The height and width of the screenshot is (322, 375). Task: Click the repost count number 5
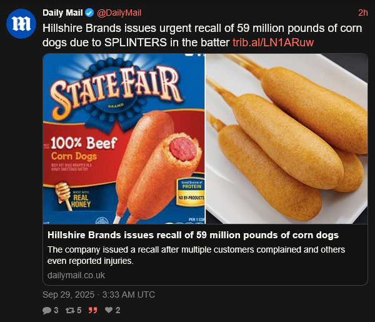pyautogui.click(x=79, y=310)
